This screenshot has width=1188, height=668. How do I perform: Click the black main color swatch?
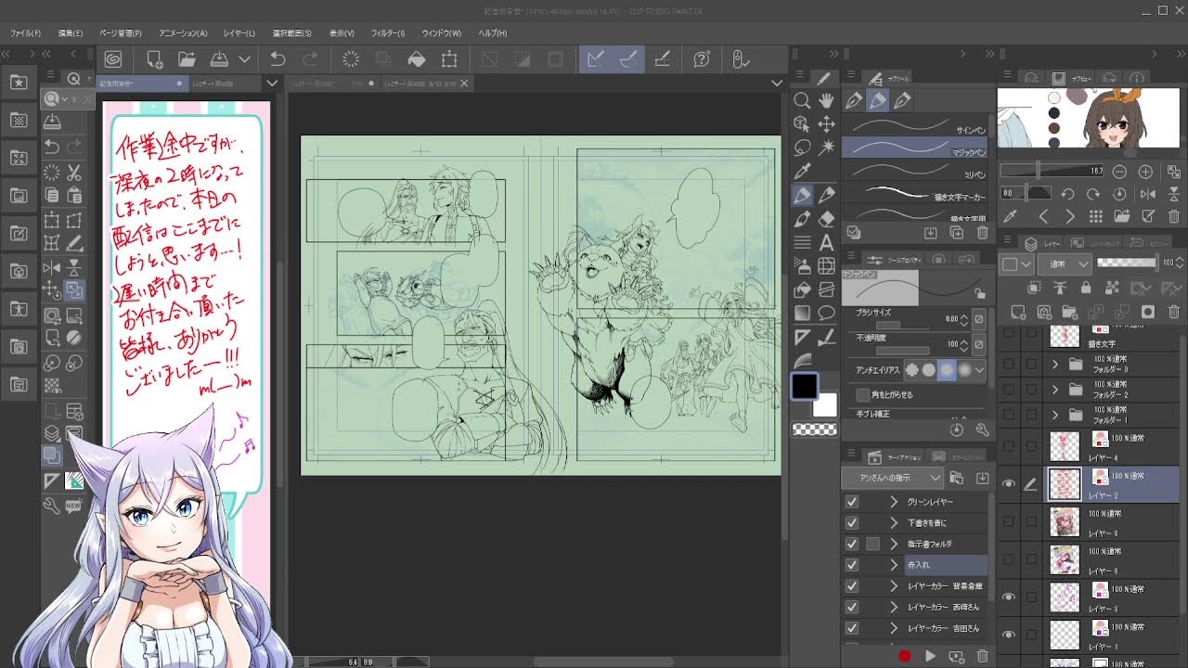(x=804, y=385)
